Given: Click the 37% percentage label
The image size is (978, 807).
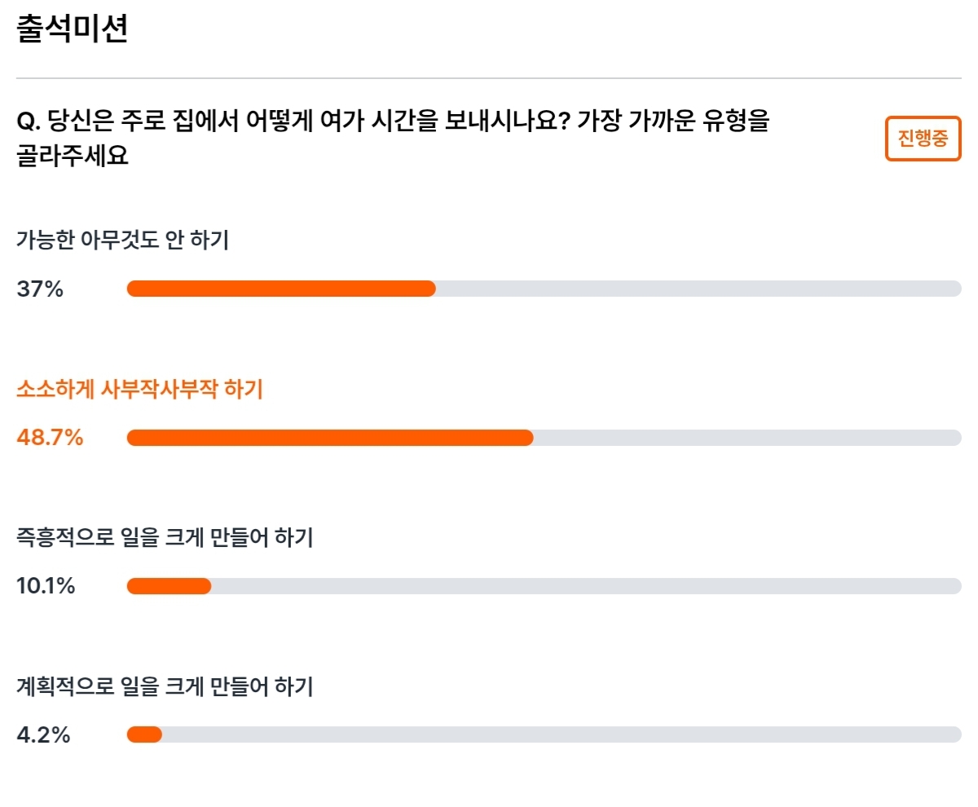Looking at the screenshot, I should coord(40,289).
